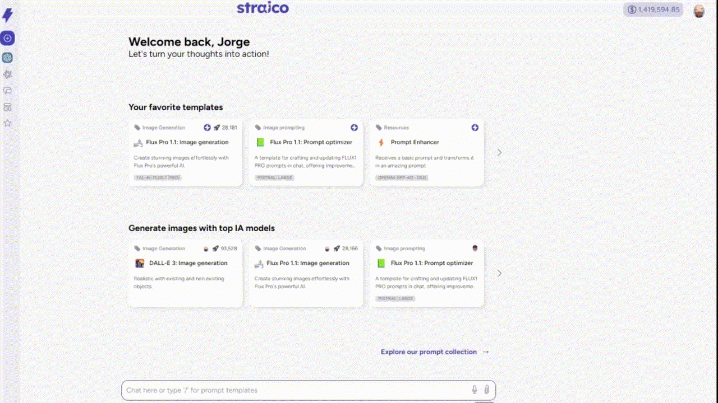The image size is (718, 403).
Task: Click the rocket icon beside 28,166
Action: tap(337, 249)
